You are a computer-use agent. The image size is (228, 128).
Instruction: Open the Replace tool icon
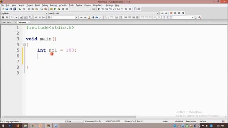pyautogui.click(x=46, y=9)
